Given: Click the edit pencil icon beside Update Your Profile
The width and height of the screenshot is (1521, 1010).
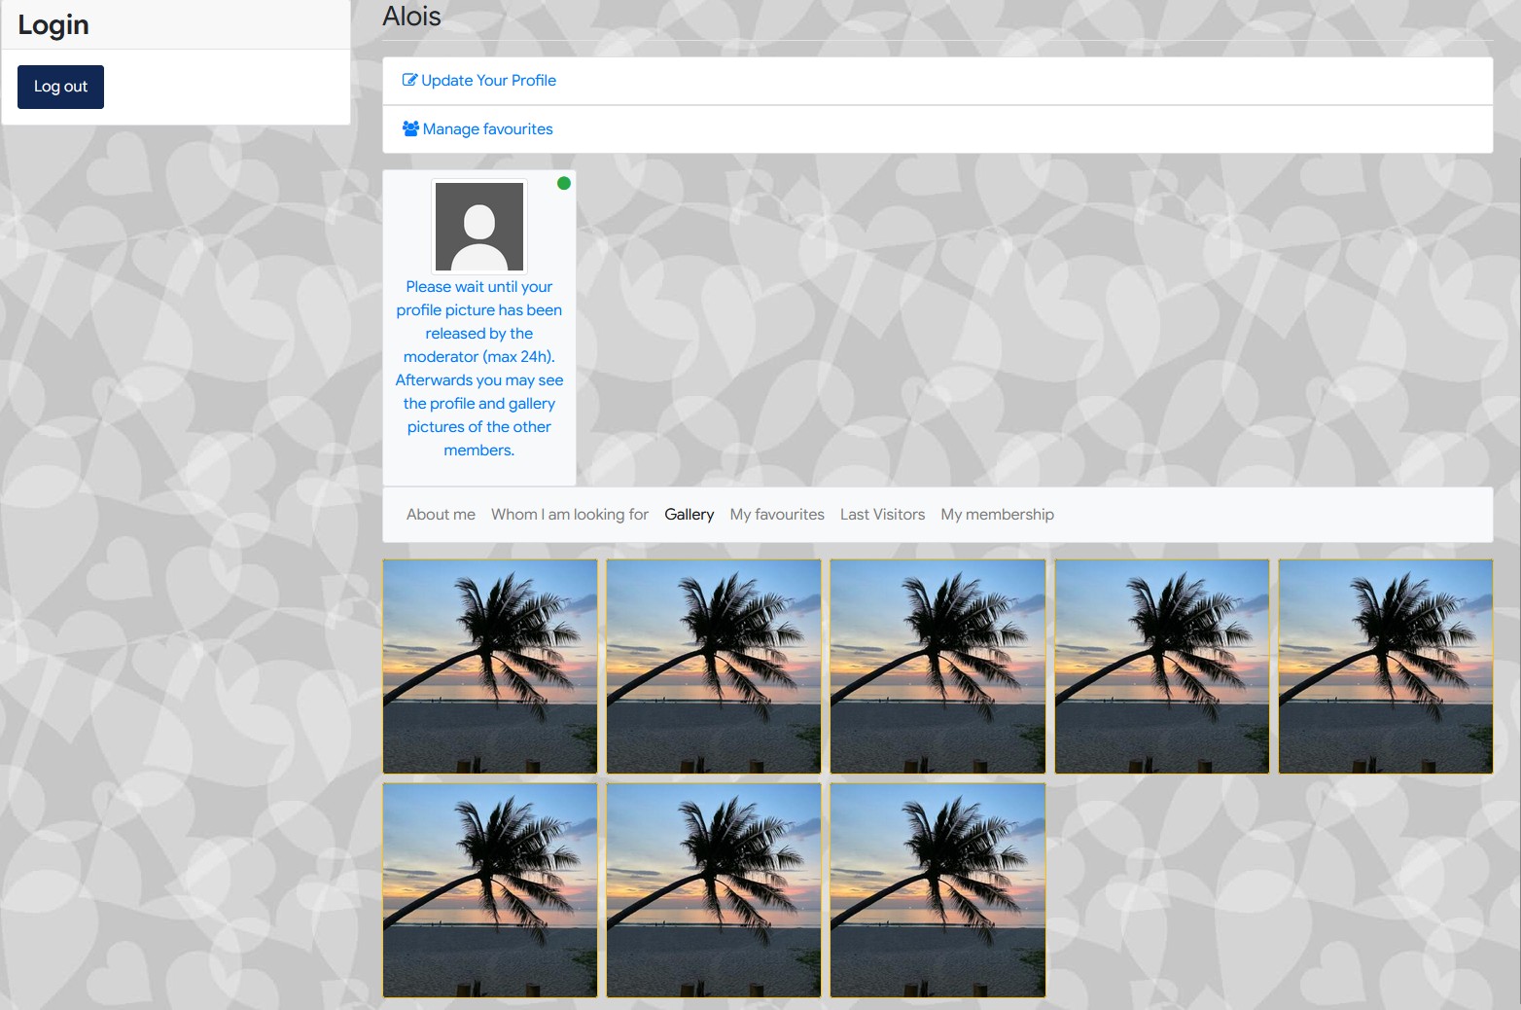Looking at the screenshot, I should pos(409,81).
